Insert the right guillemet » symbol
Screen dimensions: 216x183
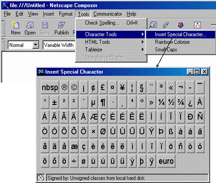[x=152, y=102]
